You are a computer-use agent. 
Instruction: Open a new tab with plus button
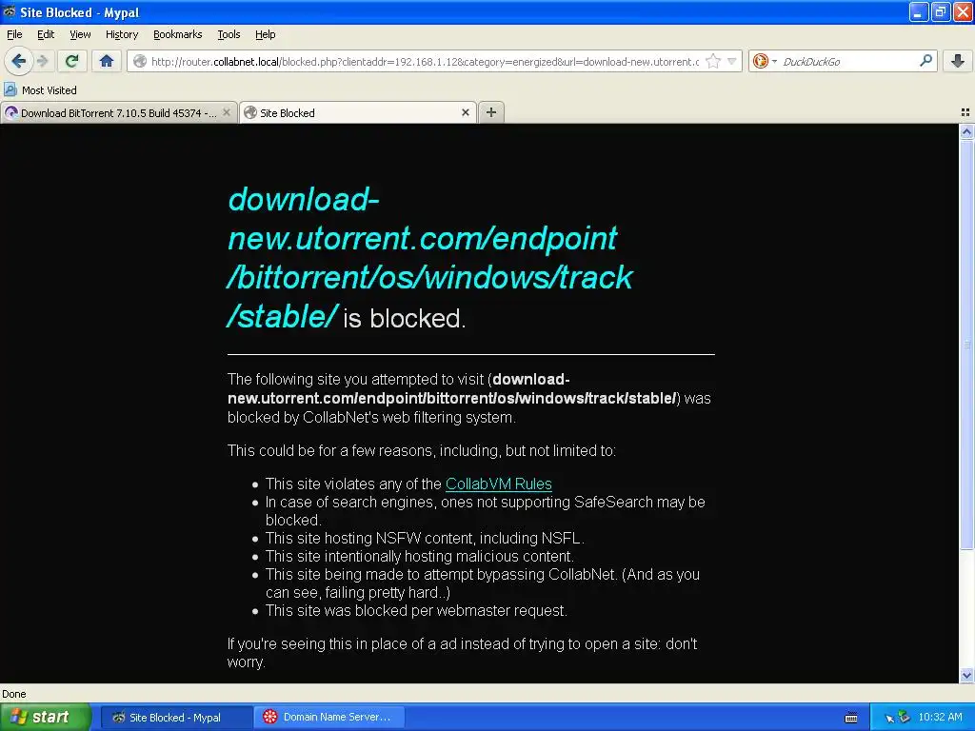pyautogui.click(x=491, y=112)
